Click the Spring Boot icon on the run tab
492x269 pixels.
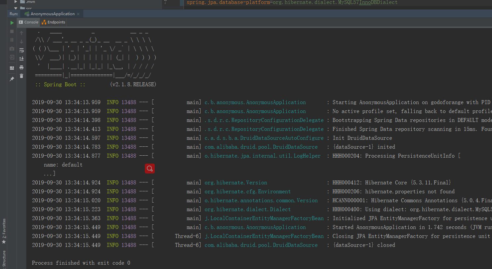tap(27, 14)
